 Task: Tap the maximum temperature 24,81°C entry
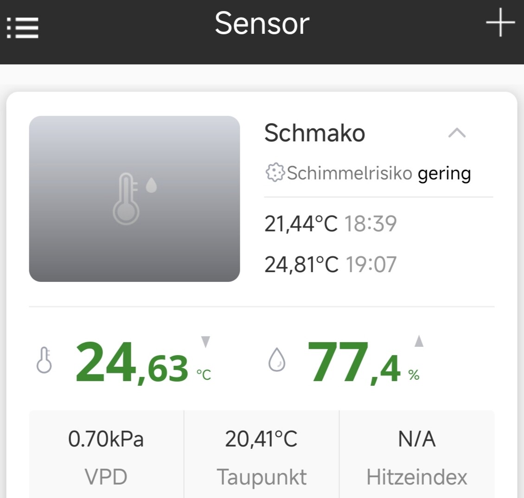301,265
